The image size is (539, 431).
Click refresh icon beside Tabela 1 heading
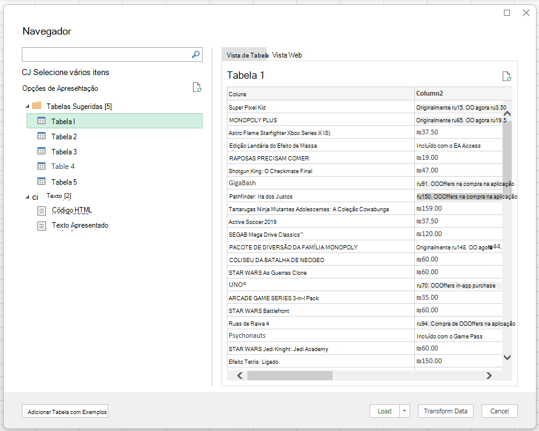507,76
